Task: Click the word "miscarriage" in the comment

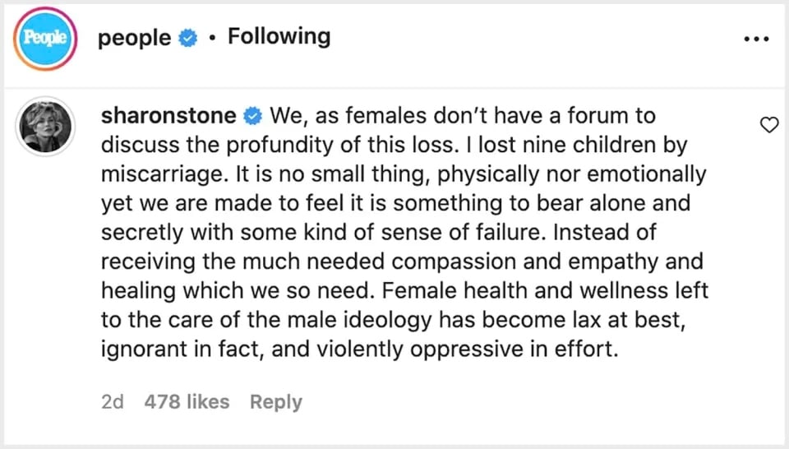Action: tap(155, 174)
